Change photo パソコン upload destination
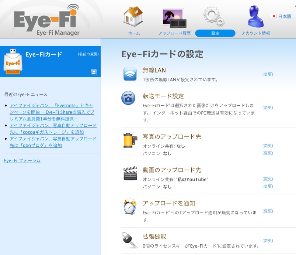Viewport: 296px width, 255px height. pyautogui.click(x=268, y=153)
